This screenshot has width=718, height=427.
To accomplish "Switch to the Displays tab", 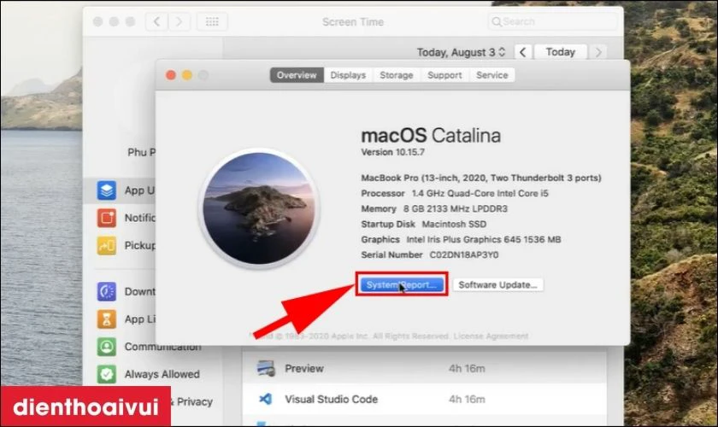I will click(x=348, y=75).
